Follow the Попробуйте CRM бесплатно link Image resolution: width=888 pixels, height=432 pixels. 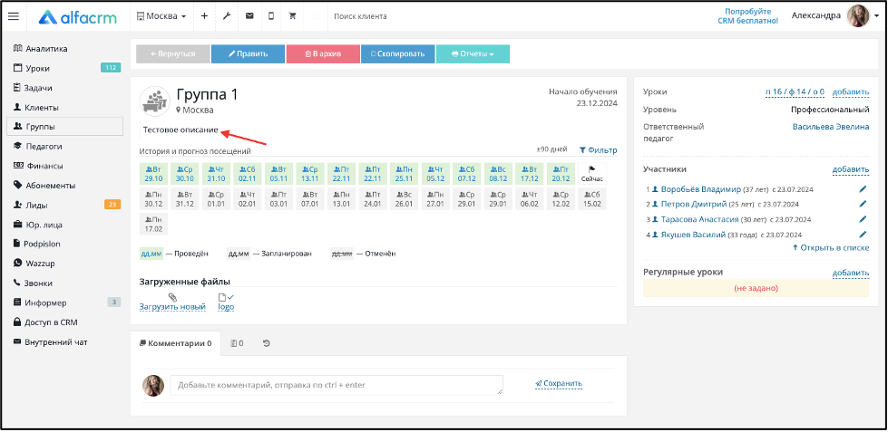747,15
